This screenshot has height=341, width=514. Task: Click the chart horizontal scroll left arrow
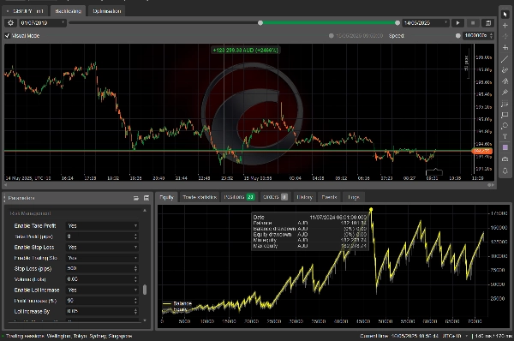point(6,185)
